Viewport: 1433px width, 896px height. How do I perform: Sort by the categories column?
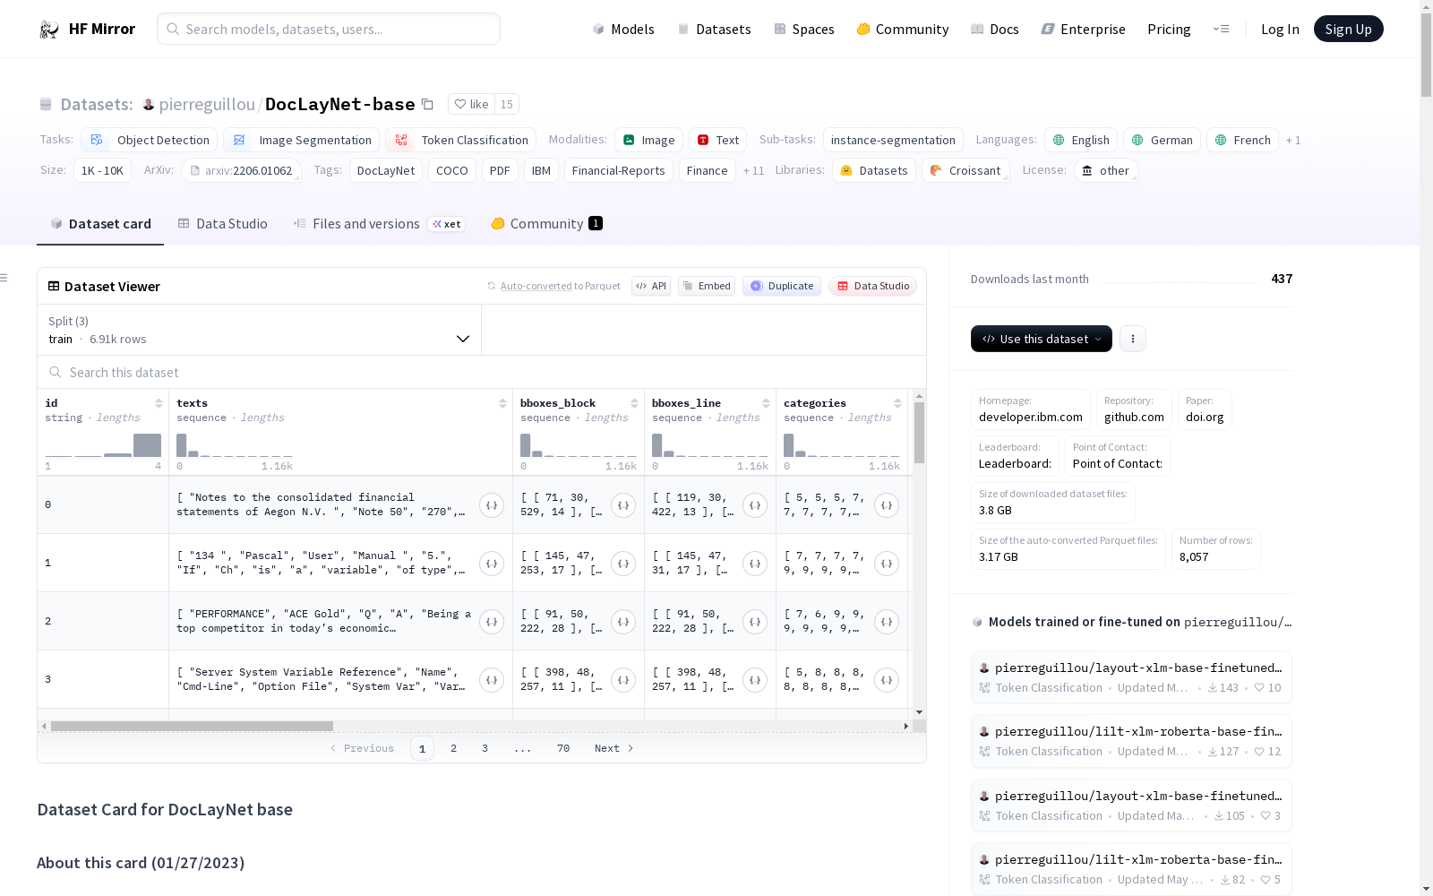897,403
